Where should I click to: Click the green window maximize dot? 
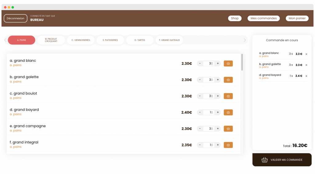point(13,7)
